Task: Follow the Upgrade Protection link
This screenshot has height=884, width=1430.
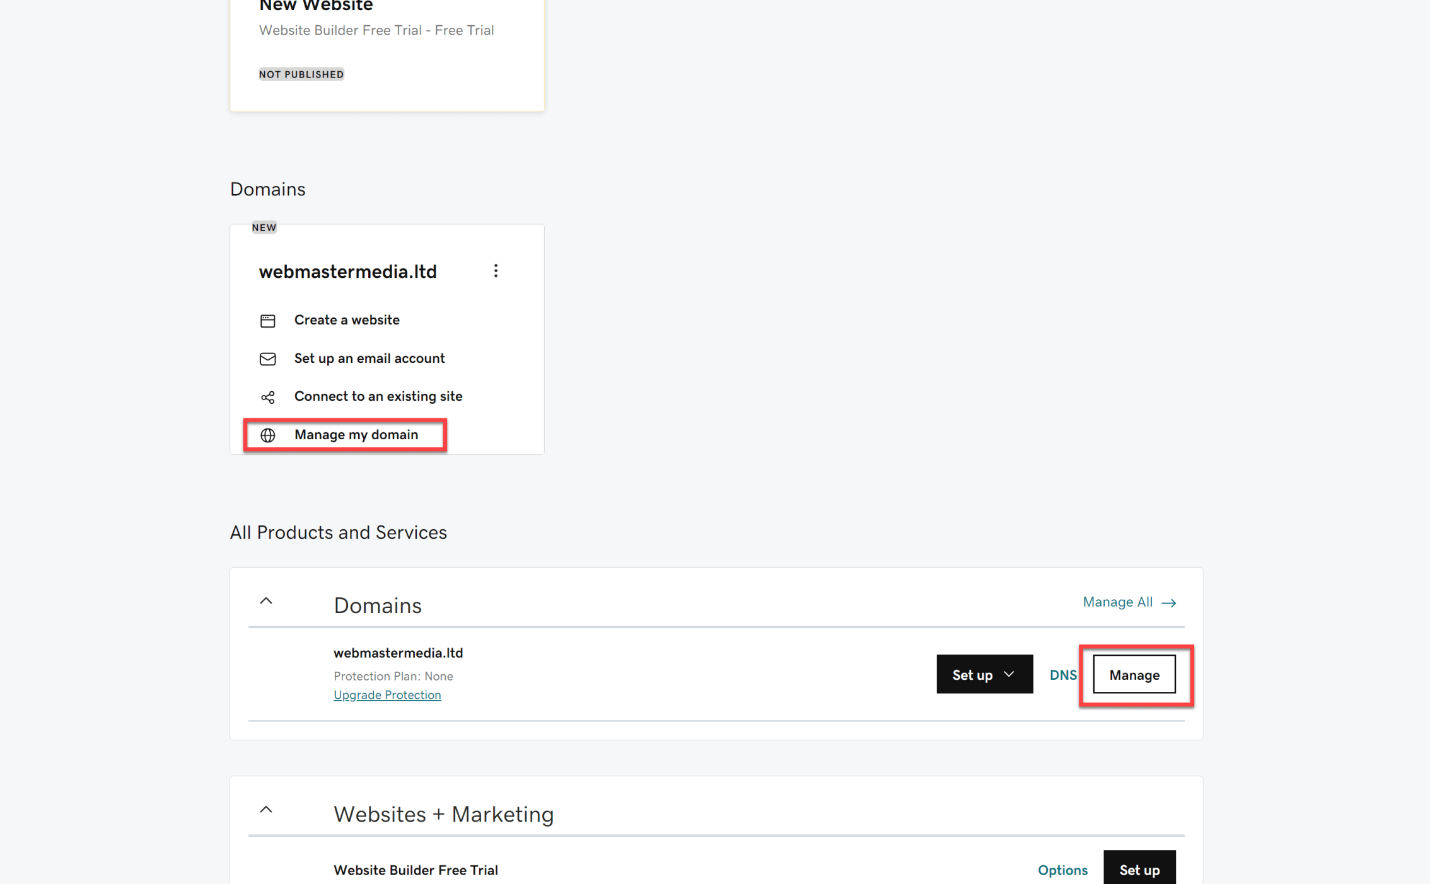Action: click(387, 695)
